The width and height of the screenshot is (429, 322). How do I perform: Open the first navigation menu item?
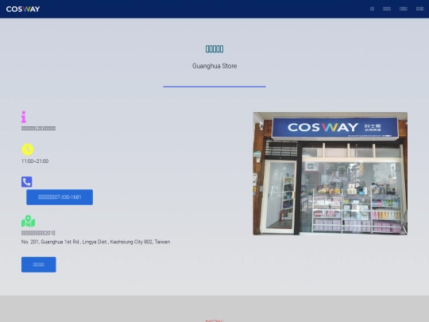[372, 9]
